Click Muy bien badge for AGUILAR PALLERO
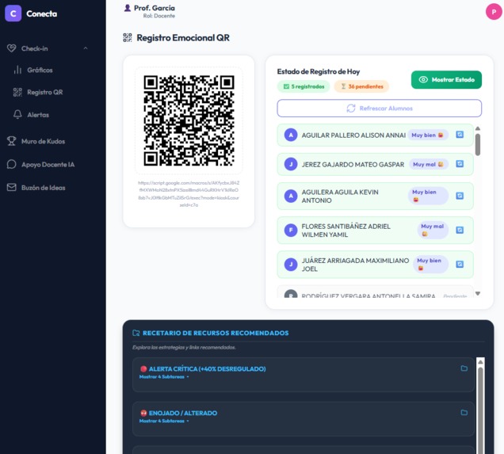Image resolution: width=504 pixels, height=454 pixels. 428,135
